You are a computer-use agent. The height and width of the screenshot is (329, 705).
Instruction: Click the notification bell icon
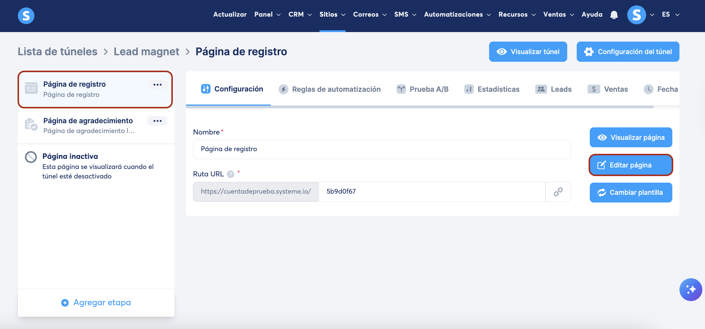[614, 15]
